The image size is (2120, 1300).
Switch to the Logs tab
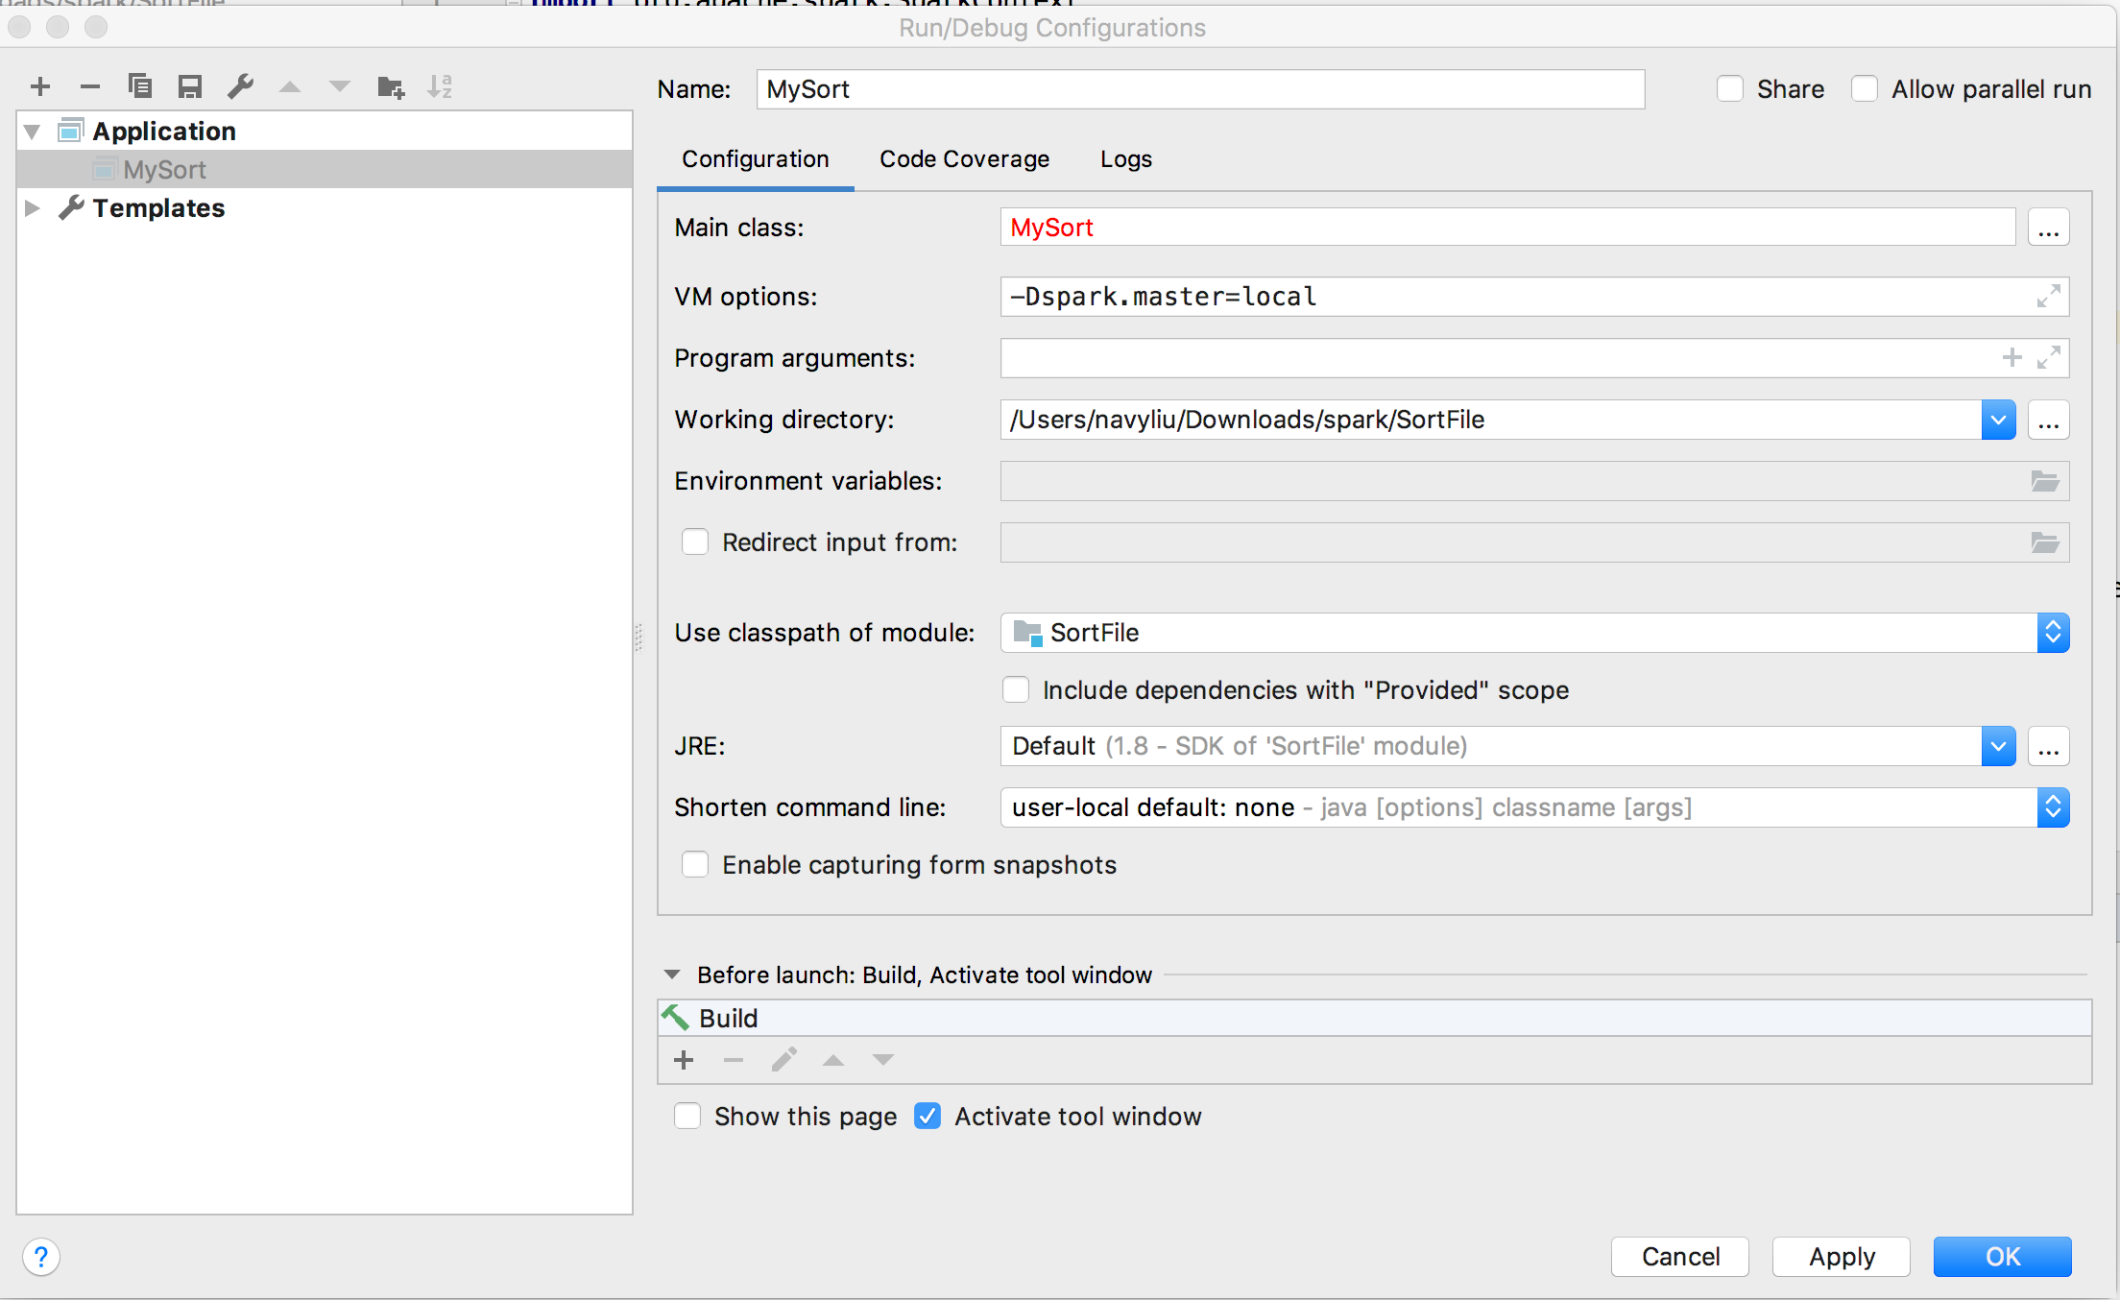tap(1125, 159)
